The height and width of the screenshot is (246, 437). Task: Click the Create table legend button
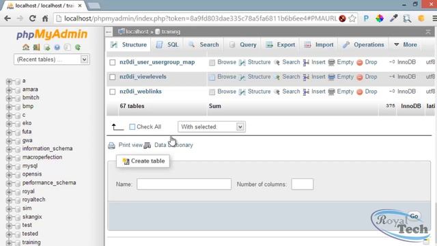coord(143,161)
